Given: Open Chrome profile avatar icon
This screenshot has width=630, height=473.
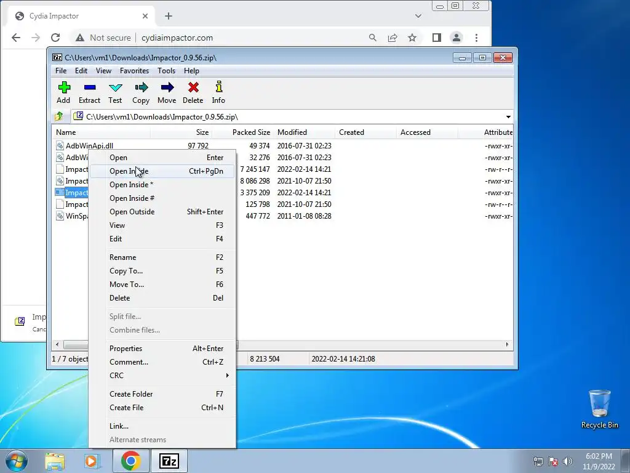Looking at the screenshot, I should click(457, 38).
